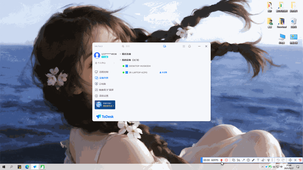
Task: Select the shapes drawing tool
Action: click(233, 160)
